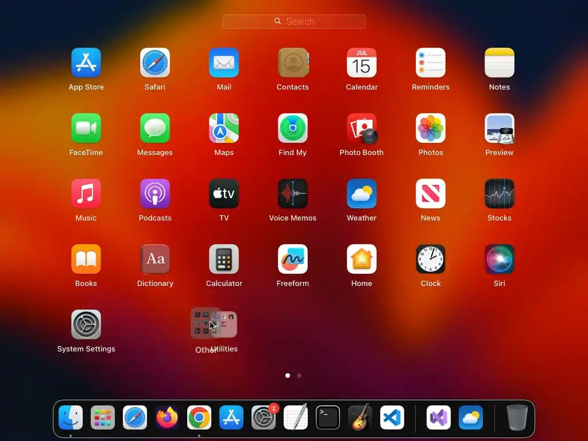Select first Launchpad page dot
Screen dimensions: 588x441
click(x=288, y=376)
